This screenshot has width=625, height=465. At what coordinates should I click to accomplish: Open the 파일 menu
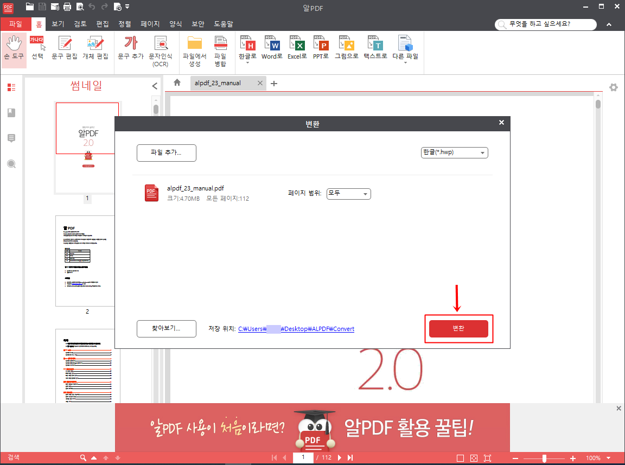click(16, 24)
